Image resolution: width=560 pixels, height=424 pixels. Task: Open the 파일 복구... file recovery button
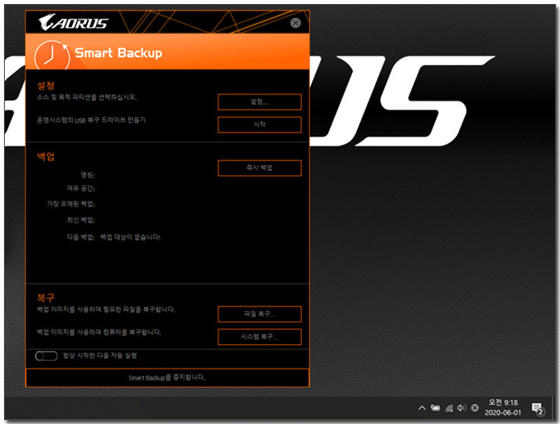pos(260,314)
